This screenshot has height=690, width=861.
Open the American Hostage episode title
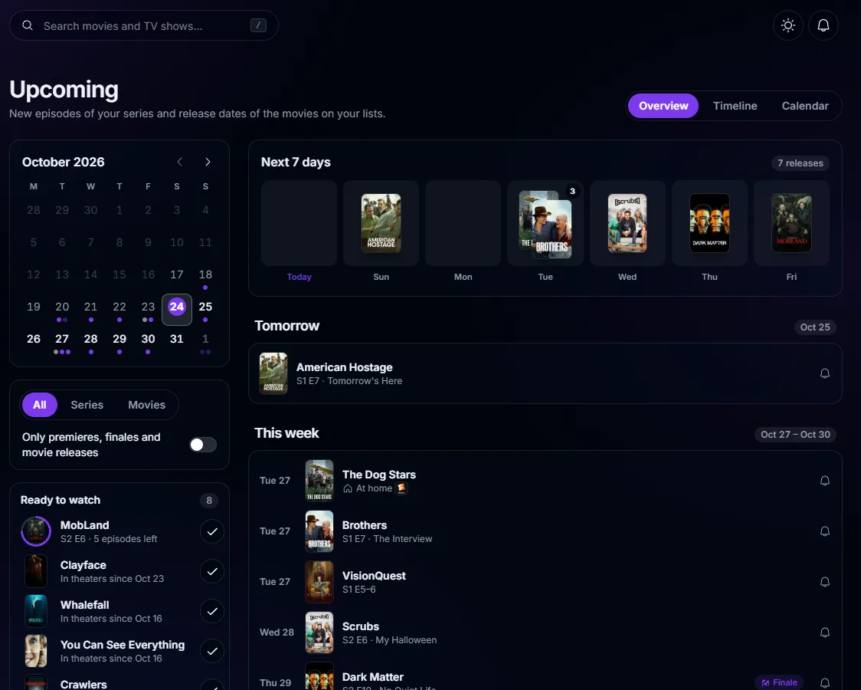coord(344,367)
